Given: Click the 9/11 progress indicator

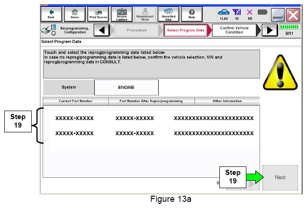Looking at the screenshot, I should point(289,31).
